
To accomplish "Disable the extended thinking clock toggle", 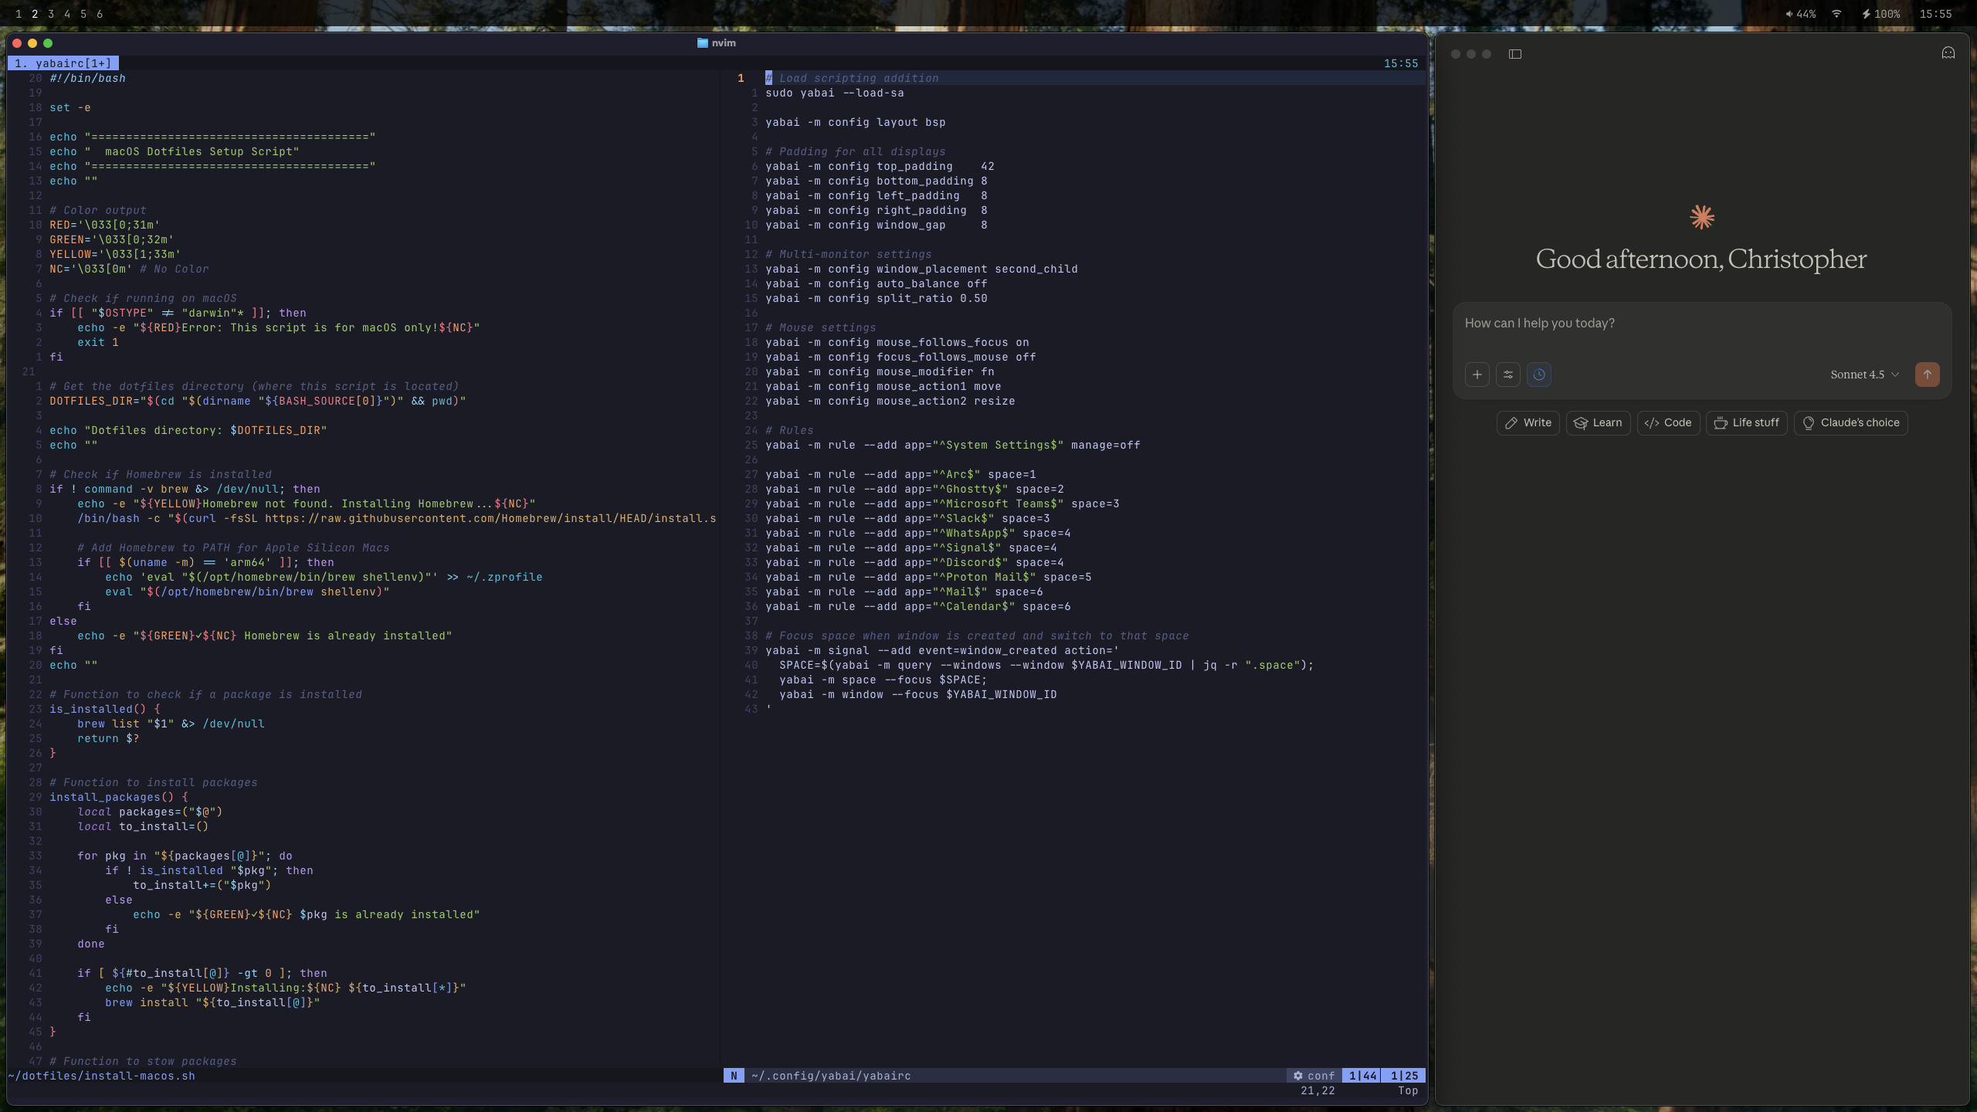I will (1538, 375).
